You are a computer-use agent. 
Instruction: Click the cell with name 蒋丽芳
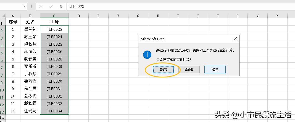[30, 51]
